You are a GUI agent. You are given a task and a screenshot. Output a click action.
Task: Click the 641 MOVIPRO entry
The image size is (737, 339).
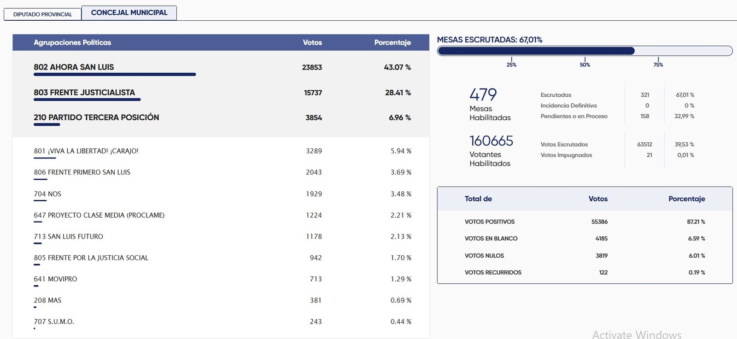click(55, 279)
